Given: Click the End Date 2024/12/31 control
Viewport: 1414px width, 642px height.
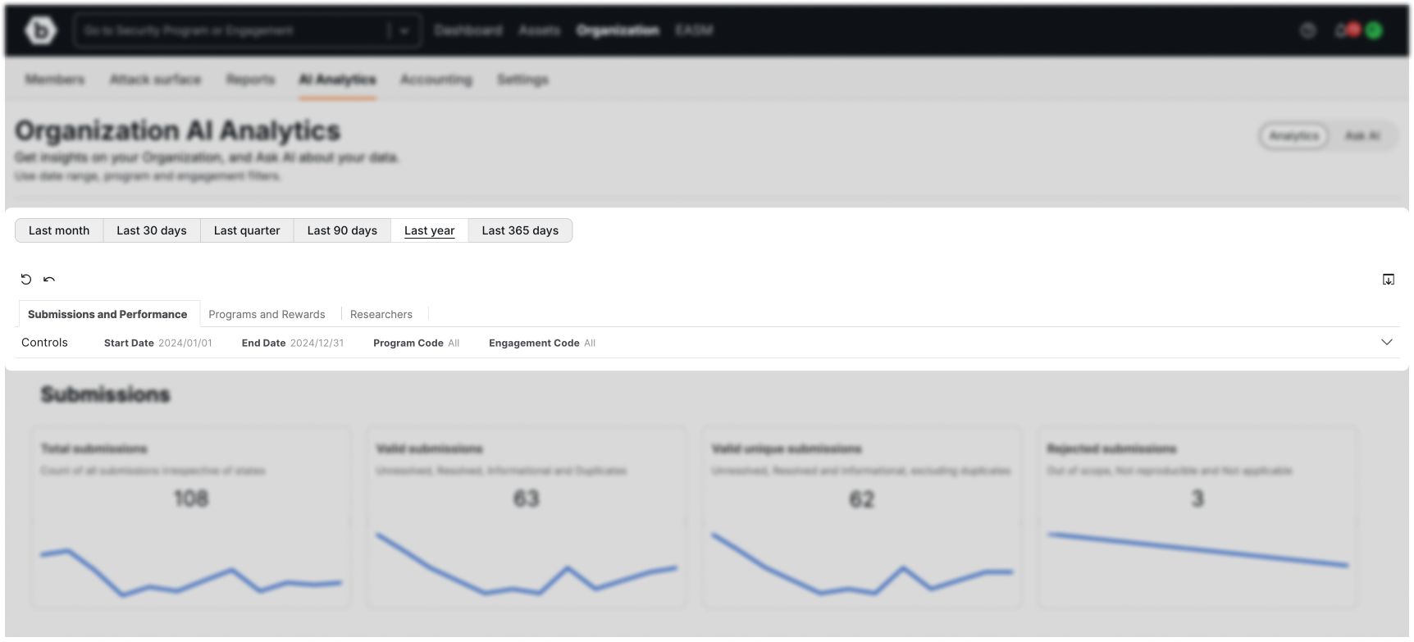Looking at the screenshot, I should [x=293, y=343].
